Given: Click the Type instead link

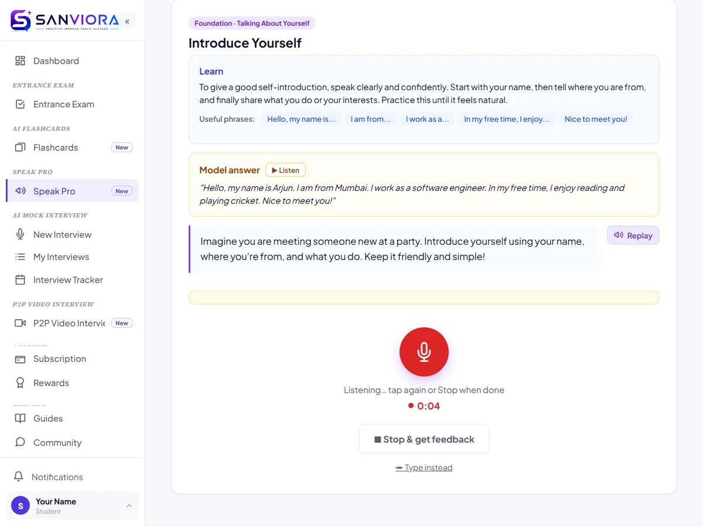Looking at the screenshot, I should coord(424,467).
